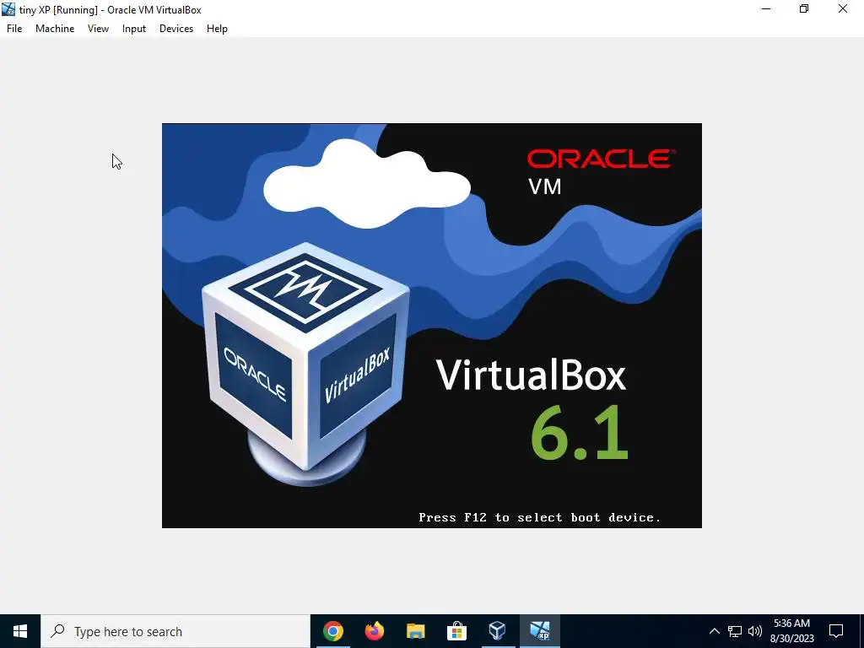864x648 pixels.
Task: Click the VirtualBox icon in title bar
Action: click(8, 9)
